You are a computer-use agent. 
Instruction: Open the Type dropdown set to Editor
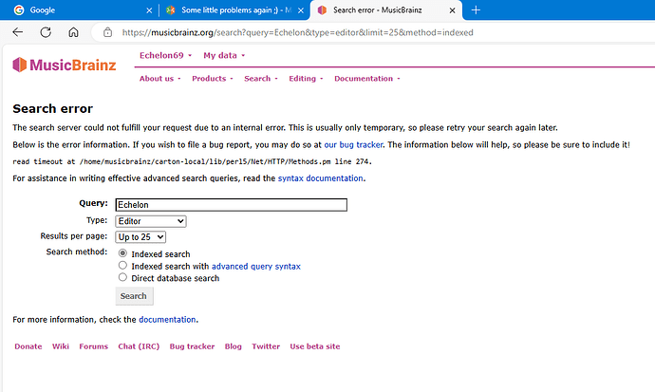click(151, 221)
